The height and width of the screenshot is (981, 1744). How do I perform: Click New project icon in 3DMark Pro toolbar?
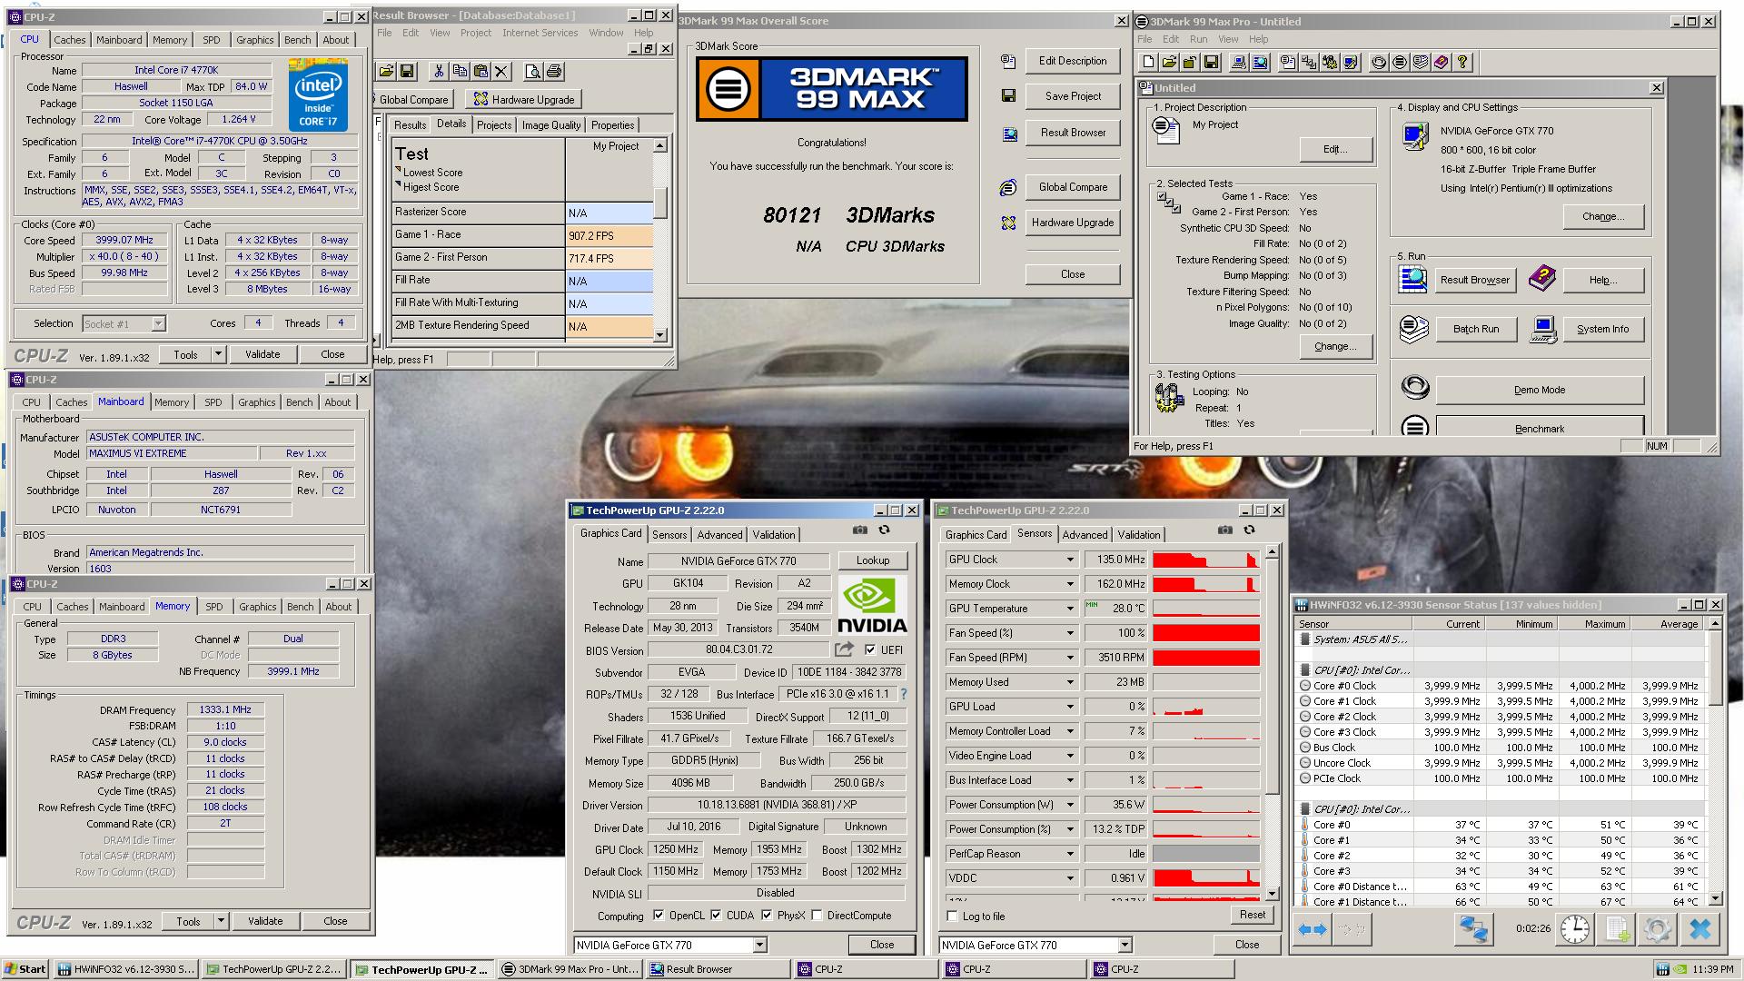click(1148, 62)
